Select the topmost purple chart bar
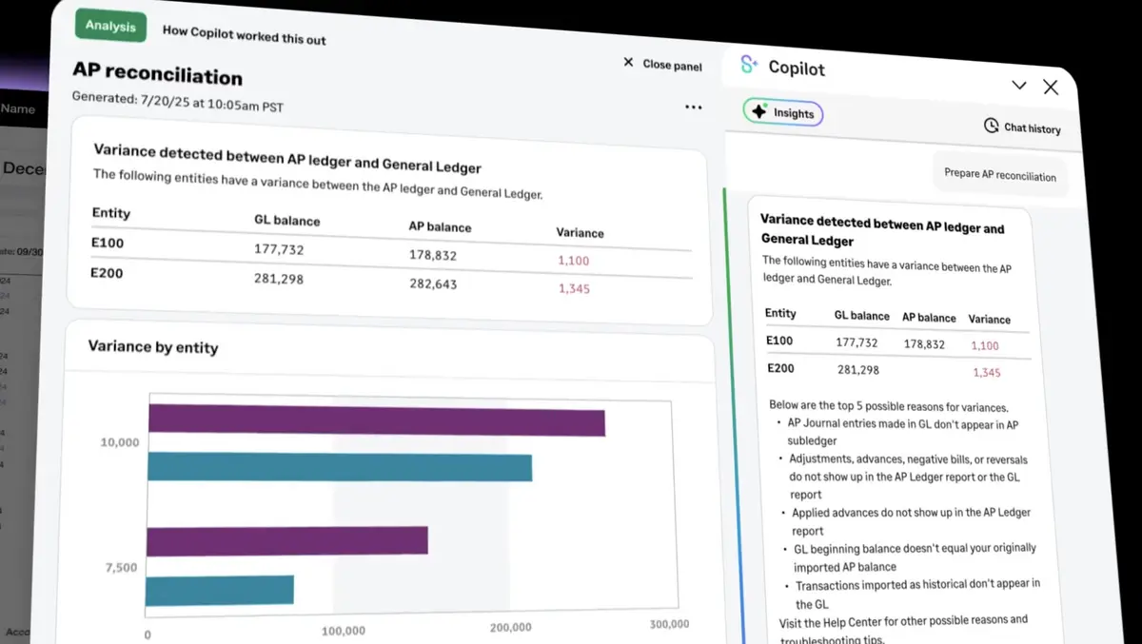 (x=376, y=421)
